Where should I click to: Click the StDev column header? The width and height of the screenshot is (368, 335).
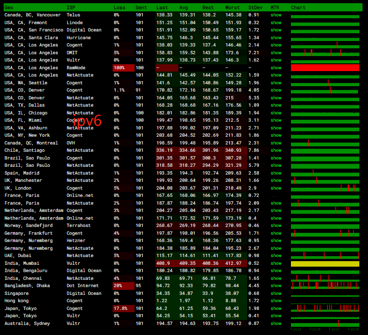[x=255, y=7]
